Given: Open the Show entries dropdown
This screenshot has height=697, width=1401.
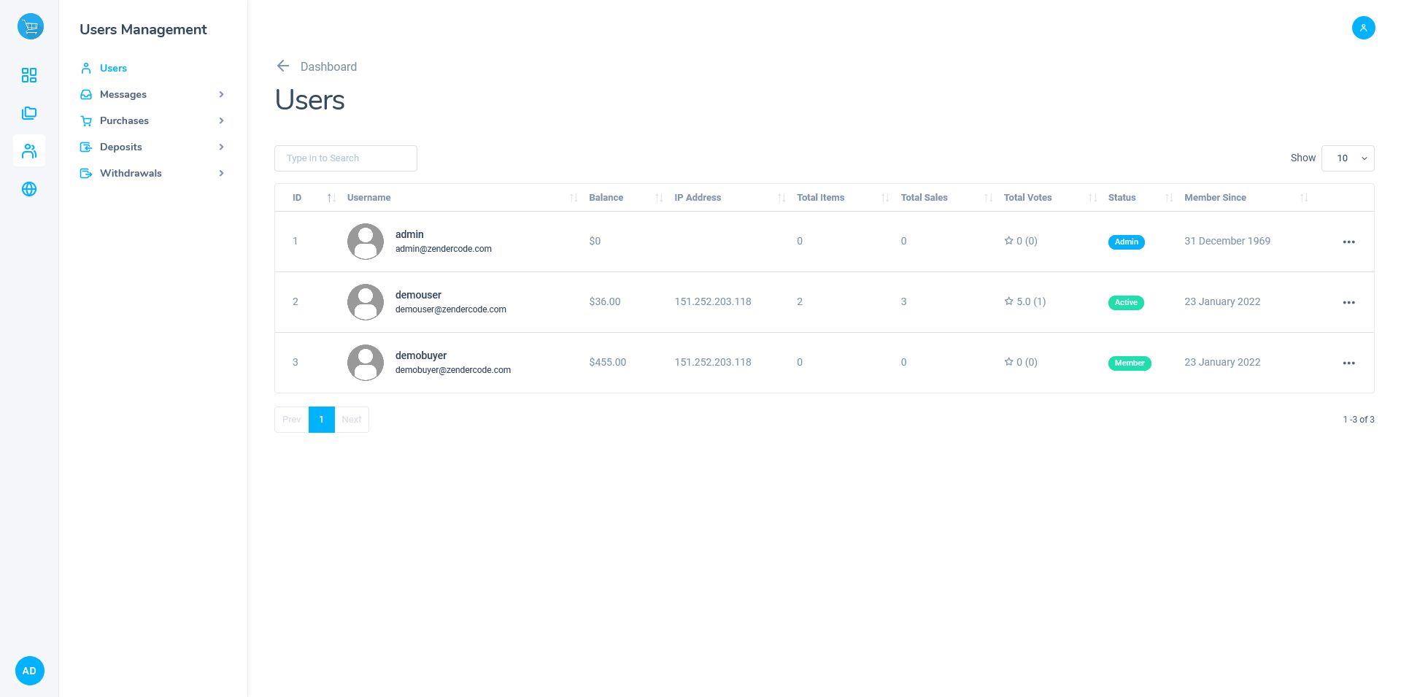Looking at the screenshot, I should coord(1348,158).
